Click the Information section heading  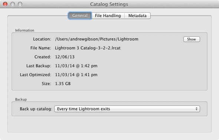tap(24, 30)
